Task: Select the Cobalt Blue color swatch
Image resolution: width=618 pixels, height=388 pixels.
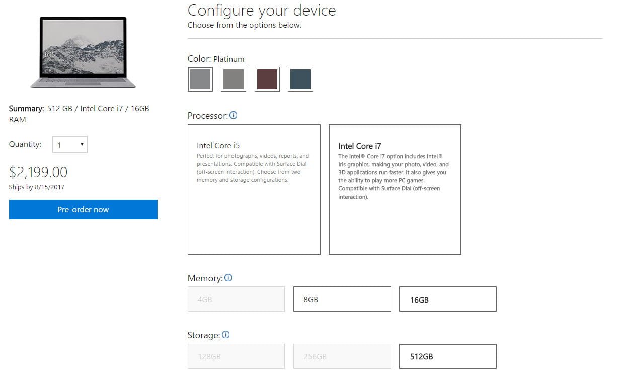Action: click(300, 79)
